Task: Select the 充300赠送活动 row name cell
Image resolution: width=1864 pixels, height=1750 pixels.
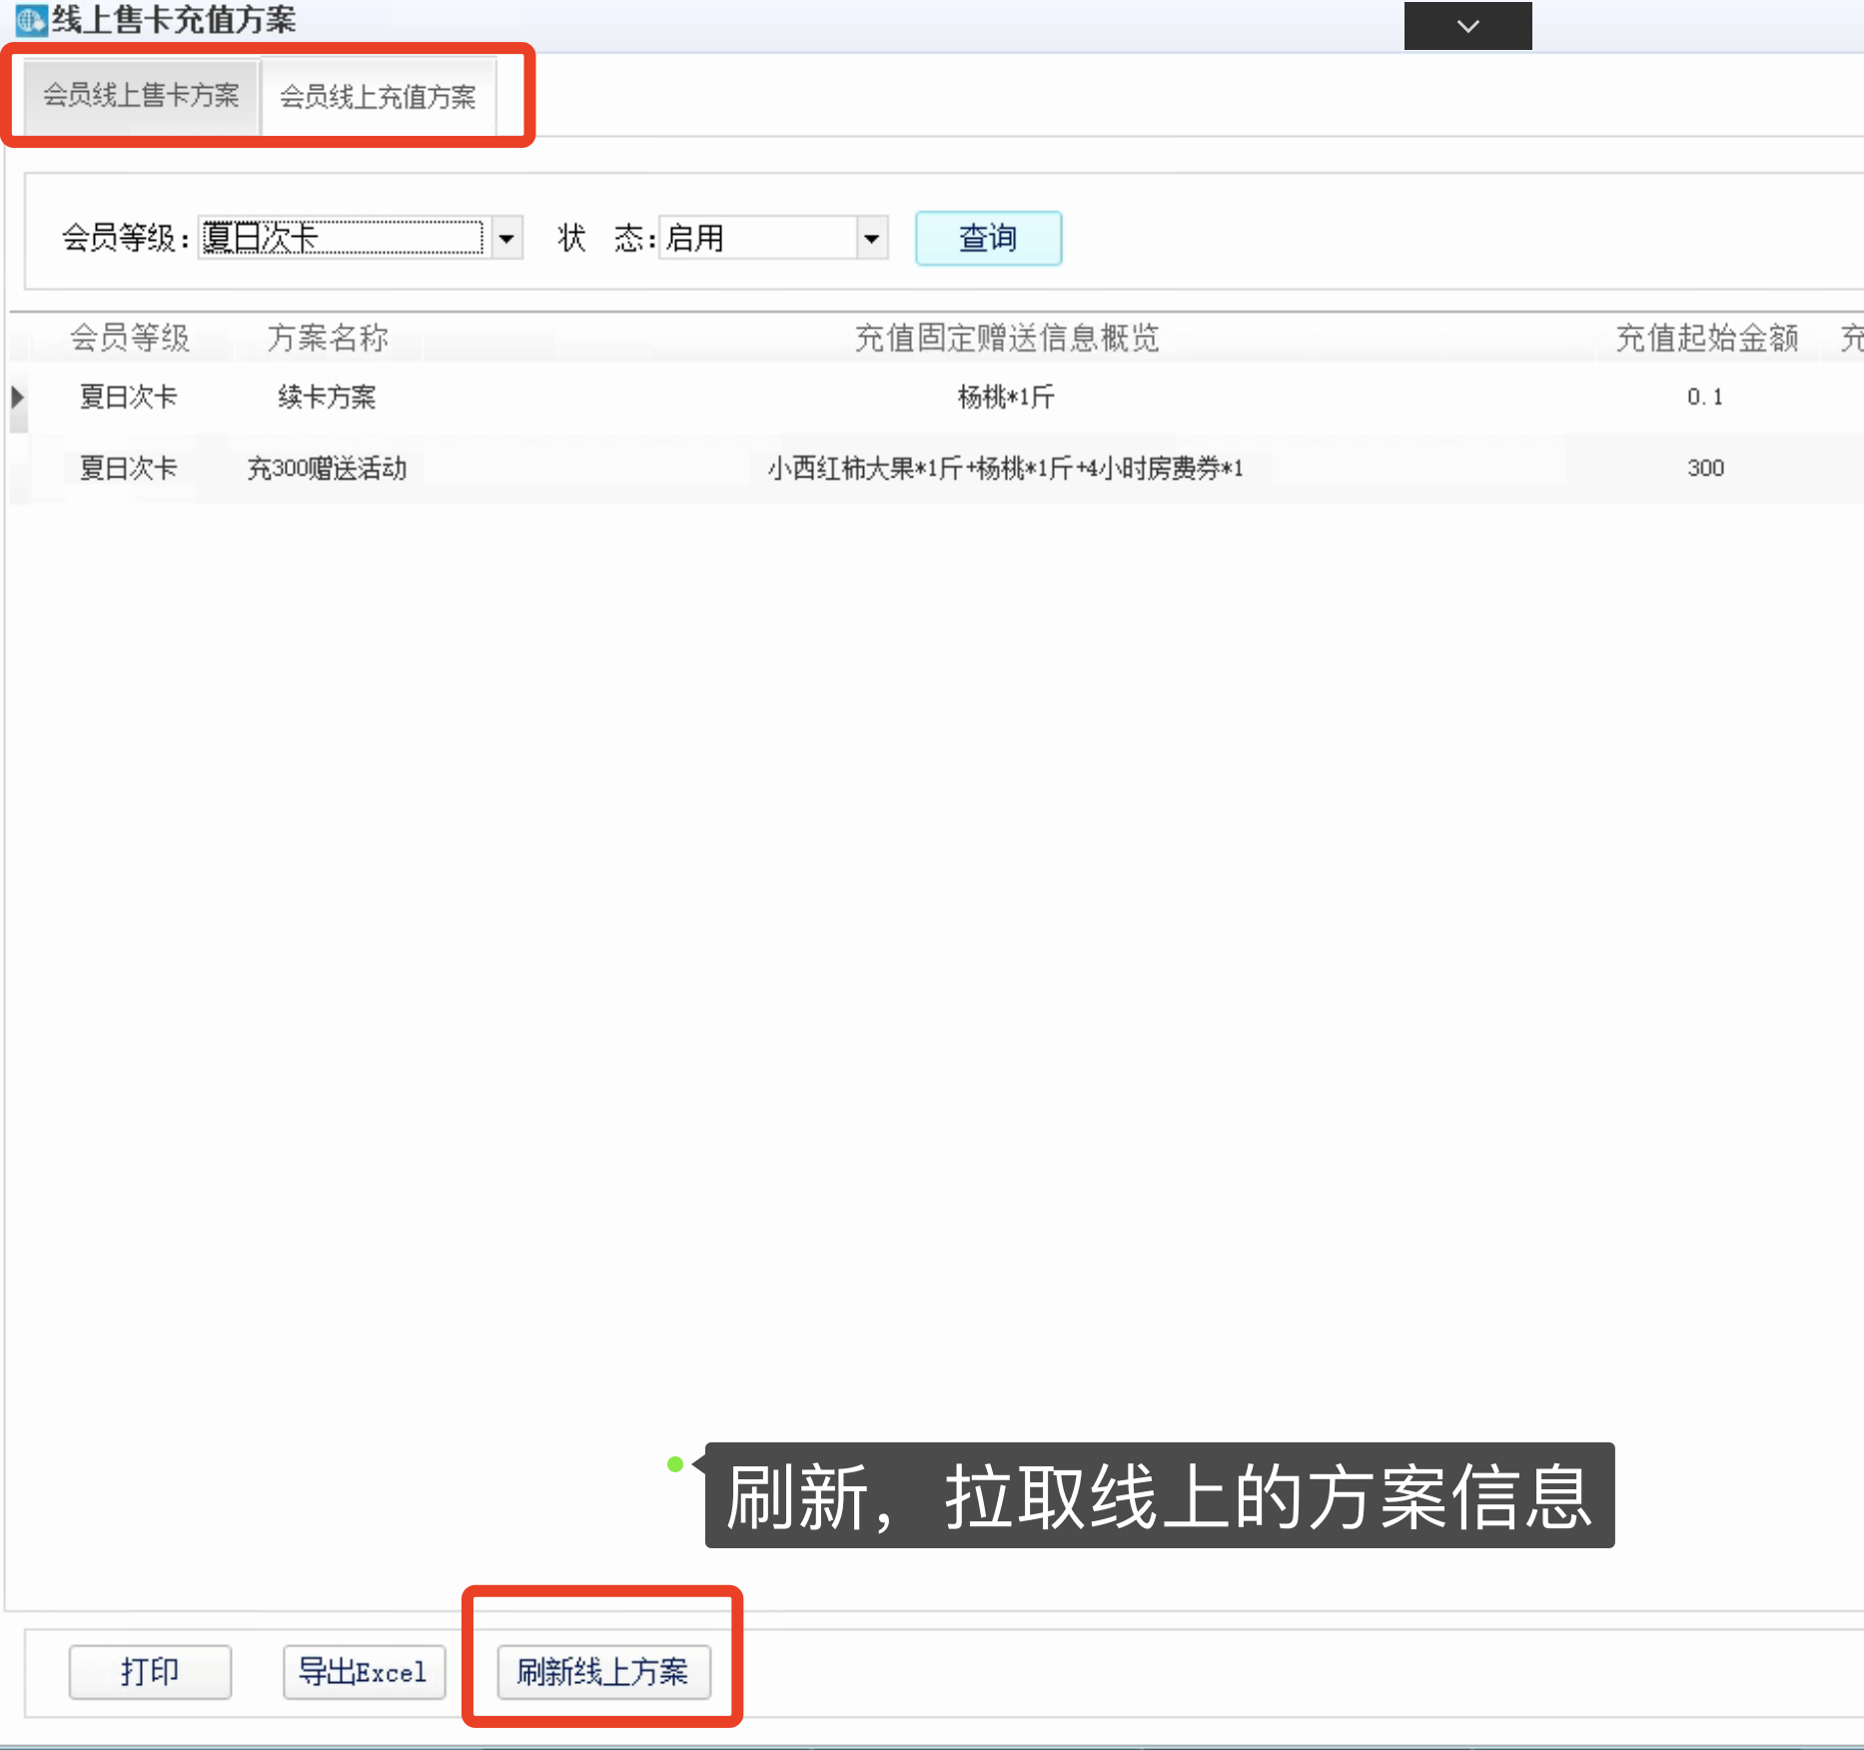Action: point(327,468)
